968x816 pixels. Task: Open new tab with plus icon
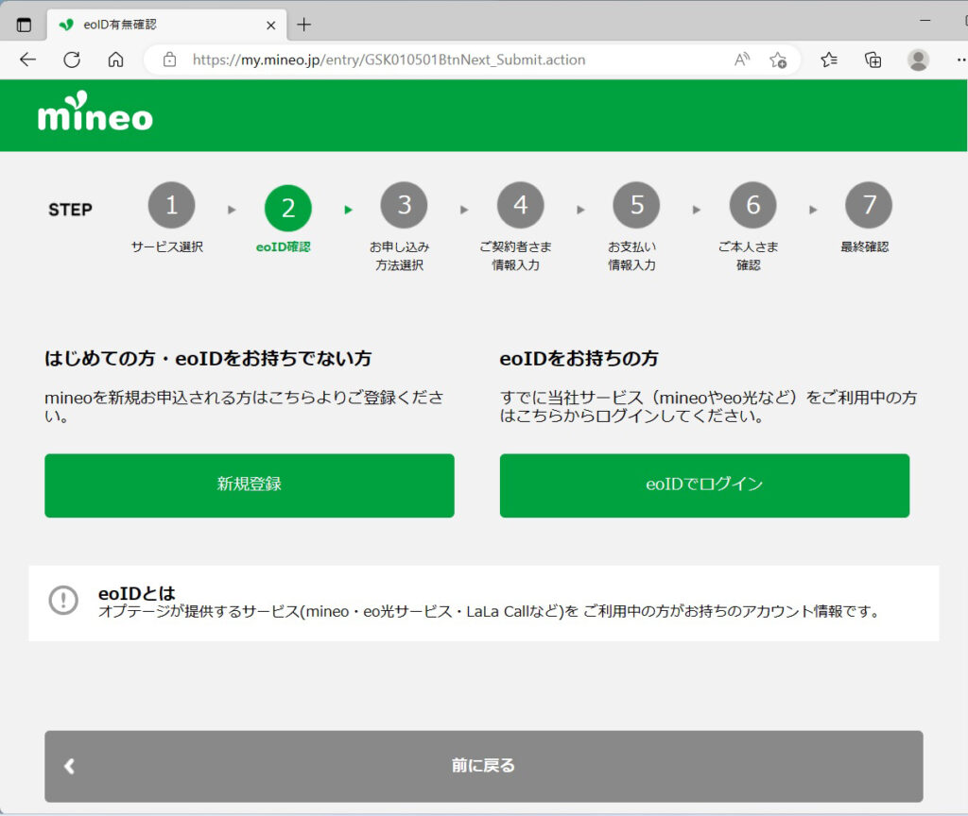pyautogui.click(x=303, y=25)
